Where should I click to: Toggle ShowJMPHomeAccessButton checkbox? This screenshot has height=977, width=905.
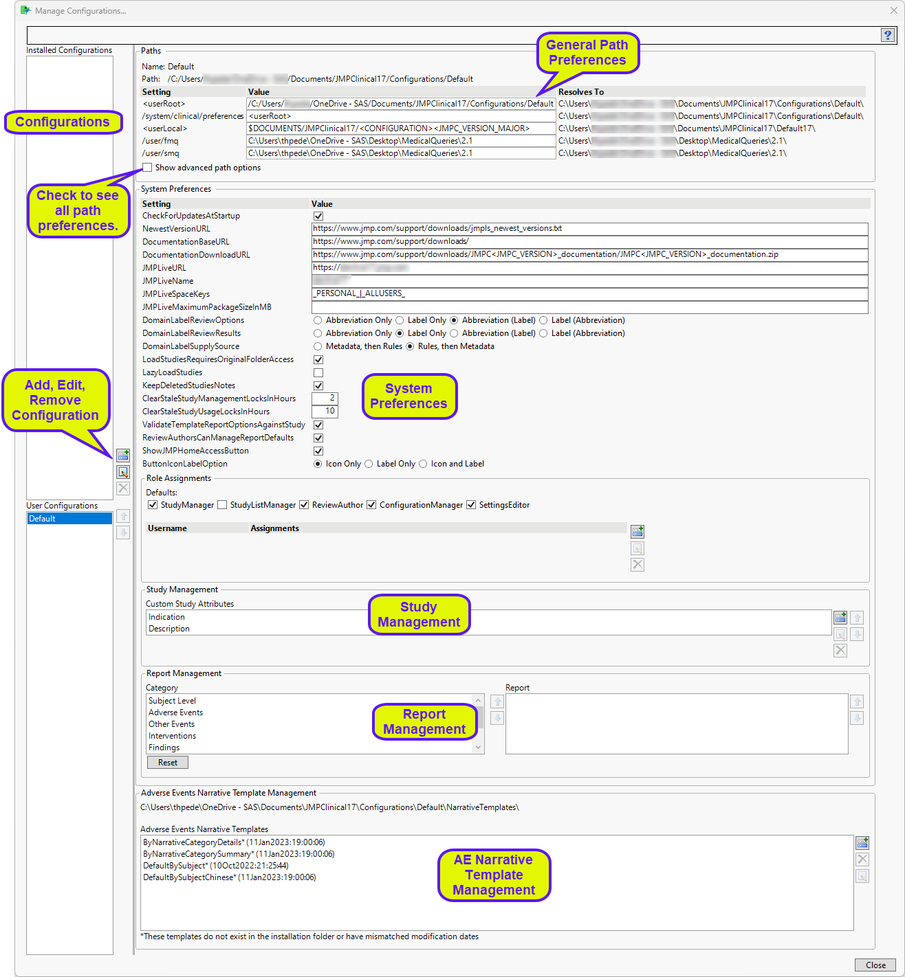318,451
